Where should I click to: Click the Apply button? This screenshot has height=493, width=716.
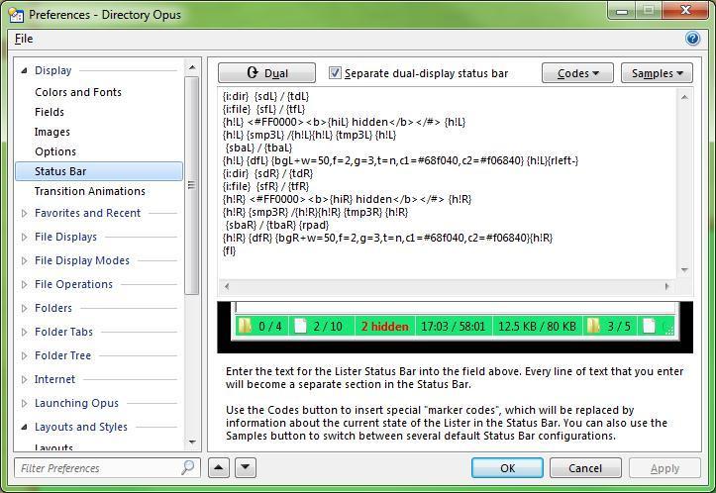(665, 468)
